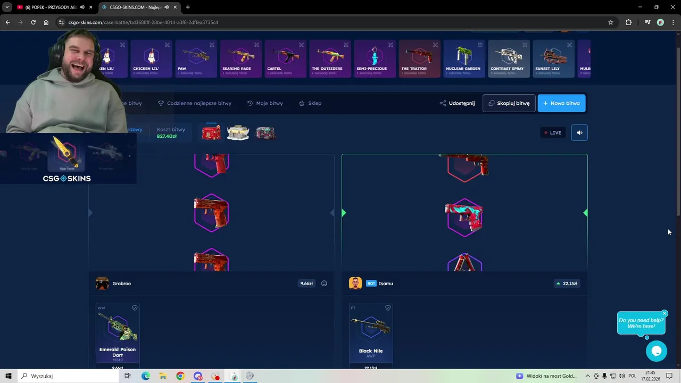The image size is (681, 383).
Task: Click Grabroo's 9.66zł total value
Action: (x=306, y=284)
